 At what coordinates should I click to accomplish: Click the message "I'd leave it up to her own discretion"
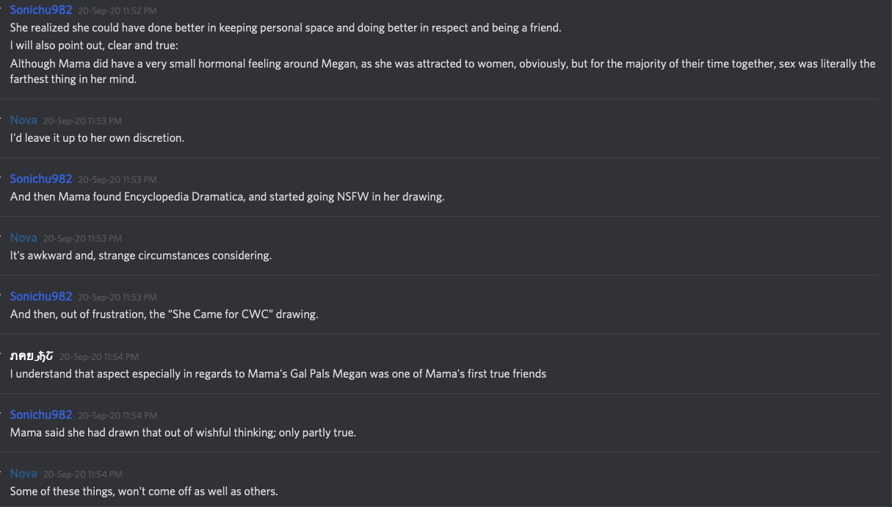(97, 138)
